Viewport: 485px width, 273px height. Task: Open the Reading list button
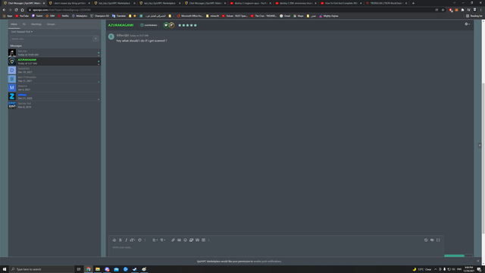pos(474,16)
